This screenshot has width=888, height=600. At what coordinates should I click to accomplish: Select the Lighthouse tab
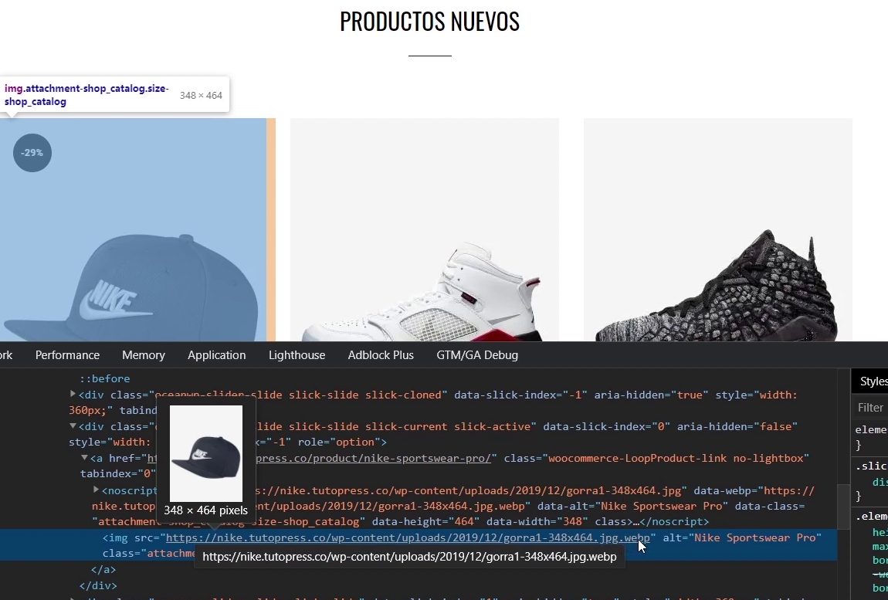coord(297,355)
